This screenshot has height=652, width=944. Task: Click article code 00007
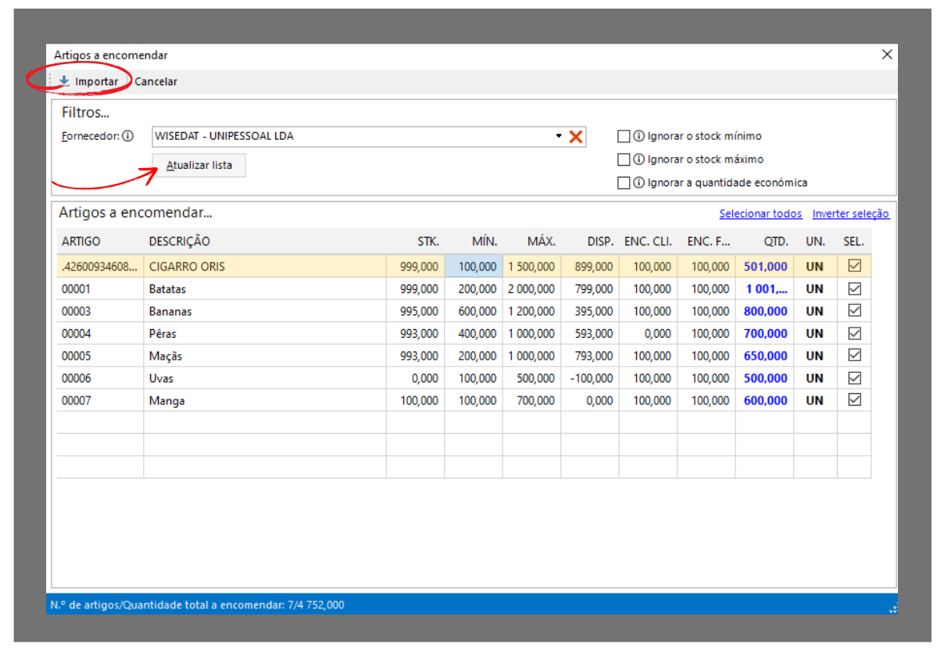(77, 400)
